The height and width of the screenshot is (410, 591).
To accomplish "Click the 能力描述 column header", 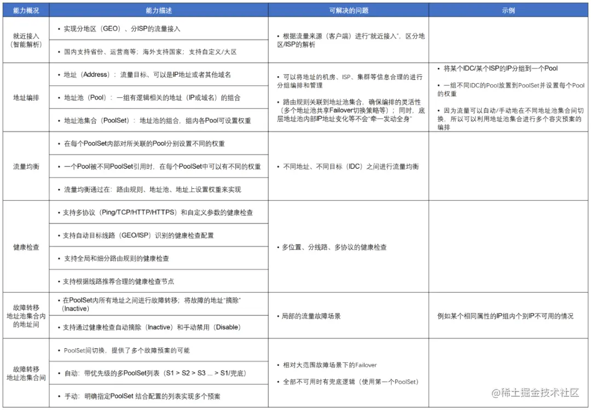I will click(x=158, y=10).
